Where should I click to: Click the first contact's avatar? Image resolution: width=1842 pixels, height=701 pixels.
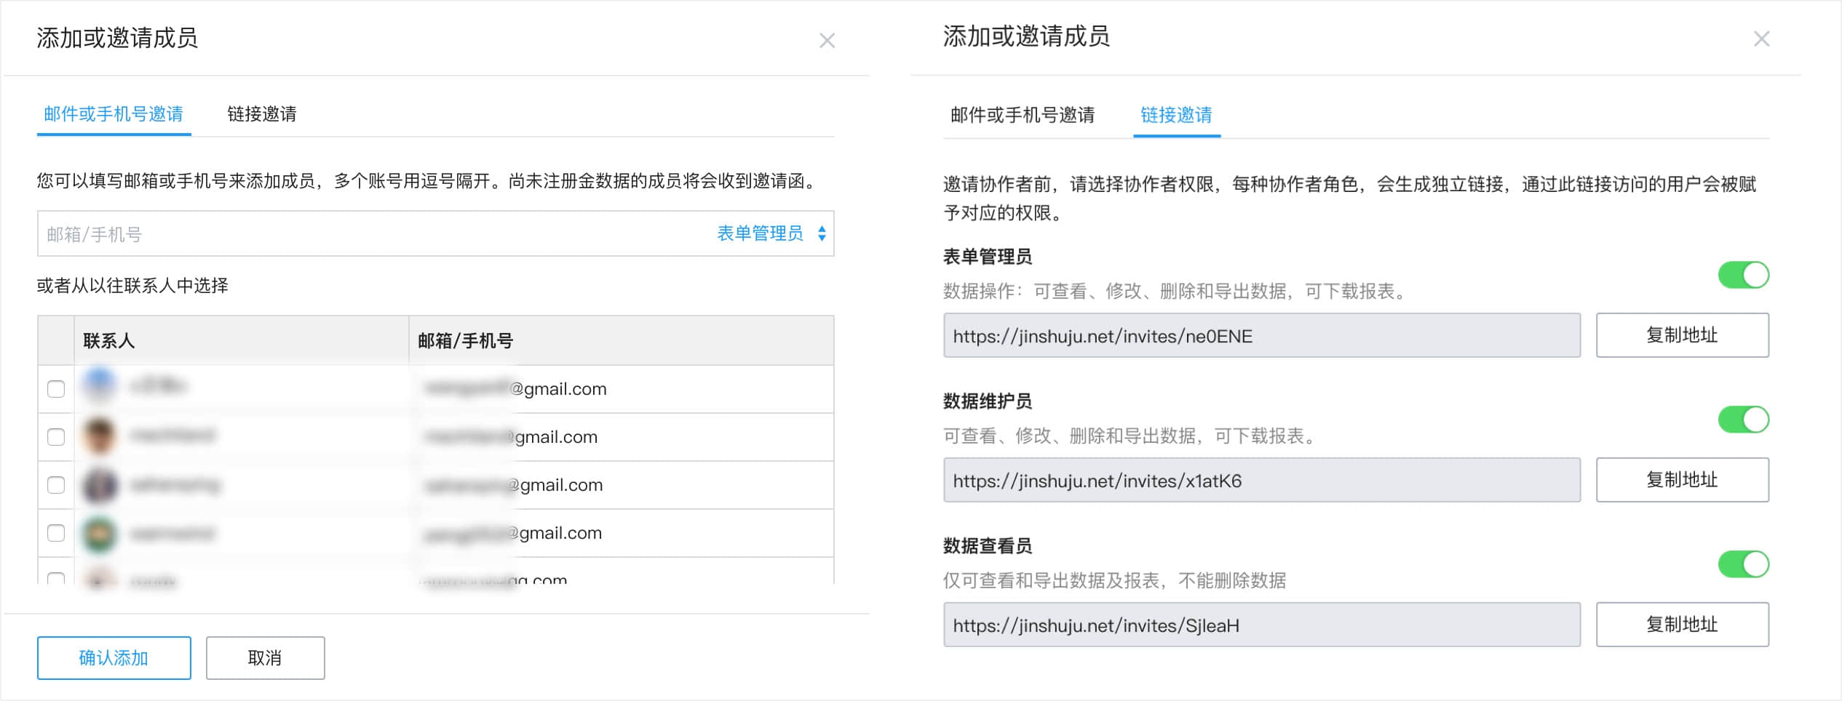click(x=100, y=384)
